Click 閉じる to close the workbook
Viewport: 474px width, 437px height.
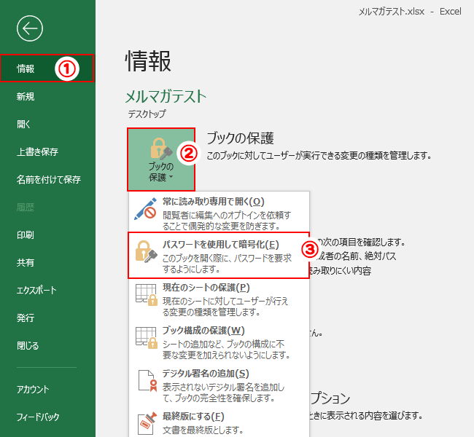(x=28, y=345)
